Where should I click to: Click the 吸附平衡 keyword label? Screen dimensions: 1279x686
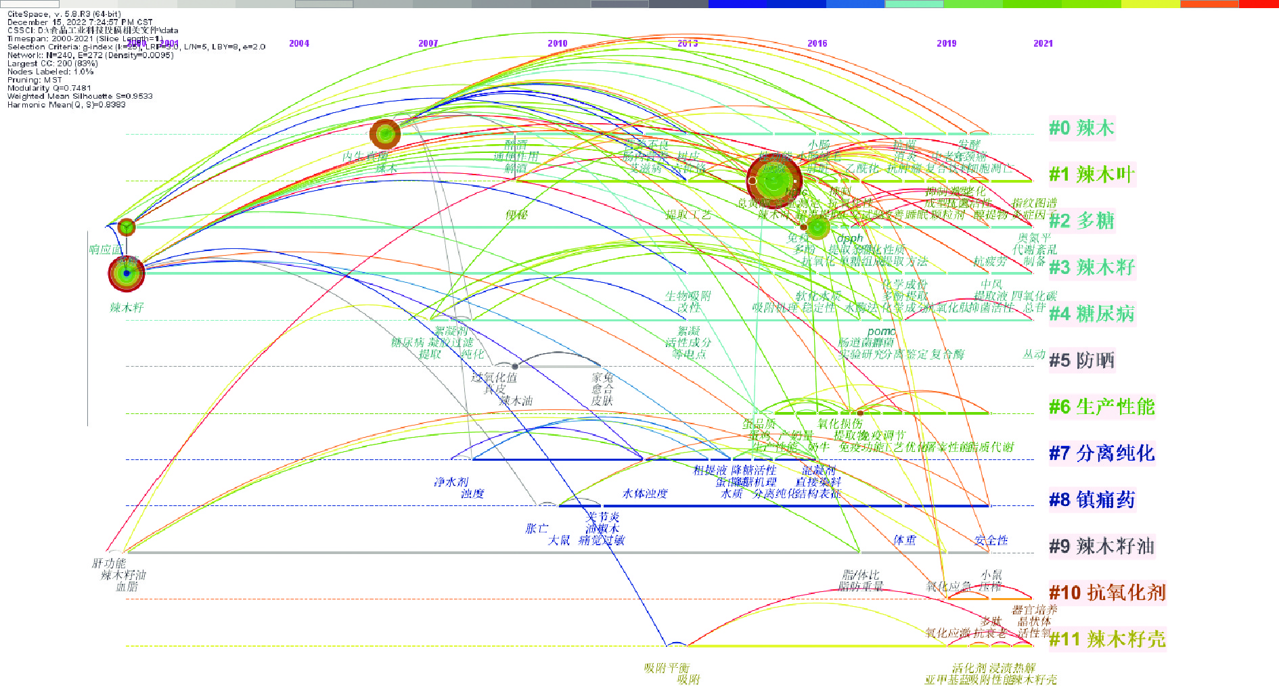point(667,668)
